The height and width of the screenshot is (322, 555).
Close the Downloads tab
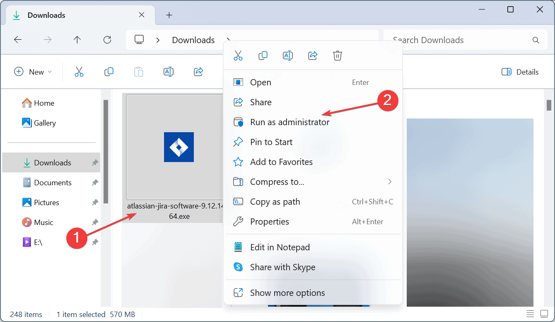142,15
